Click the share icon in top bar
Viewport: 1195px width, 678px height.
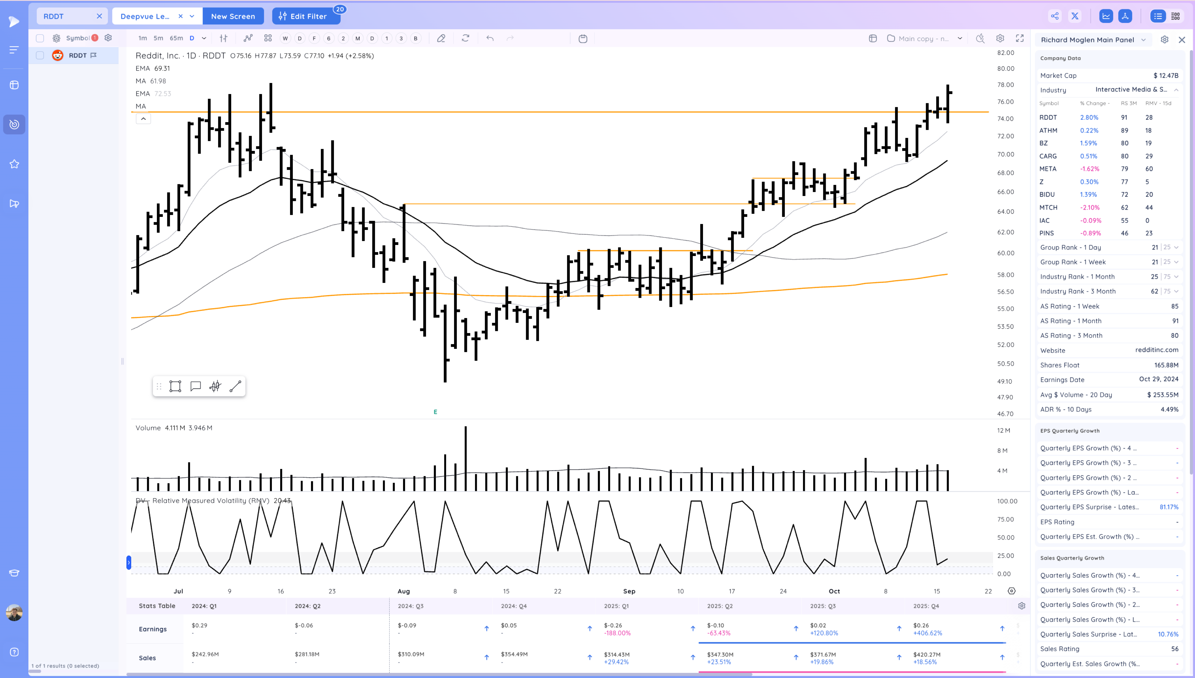pyautogui.click(x=1054, y=16)
